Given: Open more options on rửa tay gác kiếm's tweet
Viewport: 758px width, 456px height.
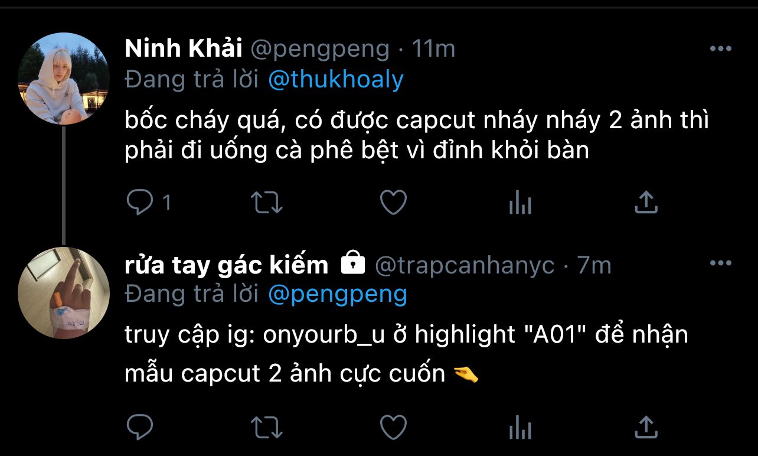Looking at the screenshot, I should pos(721,263).
